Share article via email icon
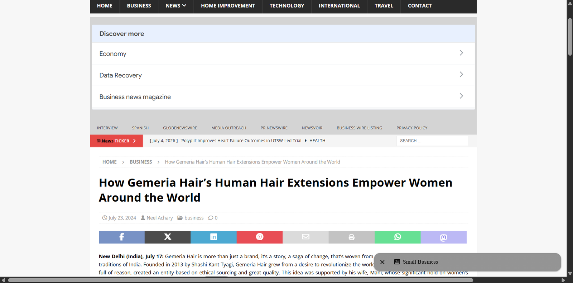This screenshot has height=283, width=573. point(305,237)
